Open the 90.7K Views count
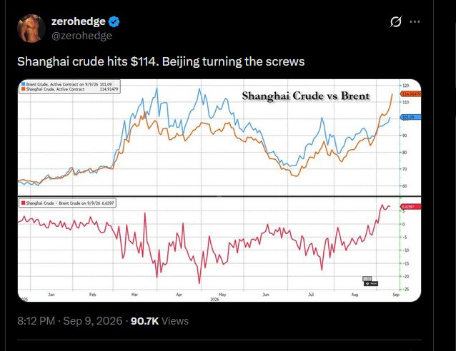This screenshot has height=351, width=456. pyautogui.click(x=159, y=321)
